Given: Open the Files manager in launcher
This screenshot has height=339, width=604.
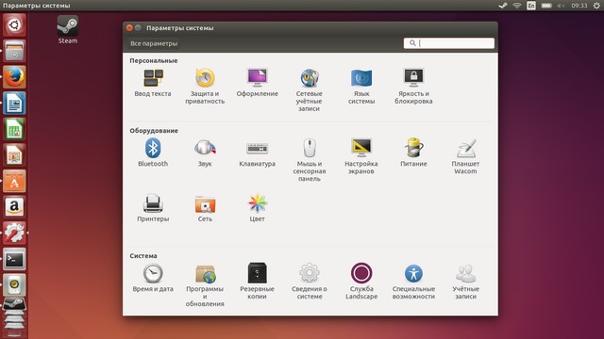Looking at the screenshot, I should tap(14, 51).
